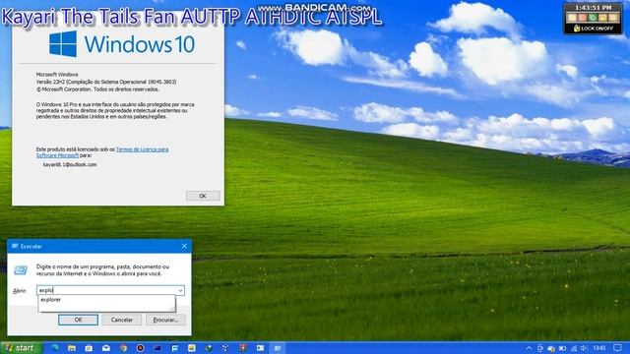Click Cancelar in the Executar dialog
The height and width of the screenshot is (354, 630).
point(122,320)
